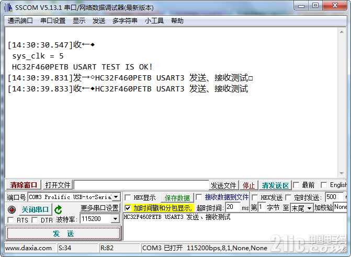
Task: Uncheck 加时间戳和分包显示 checkbox
Action: 128,208
